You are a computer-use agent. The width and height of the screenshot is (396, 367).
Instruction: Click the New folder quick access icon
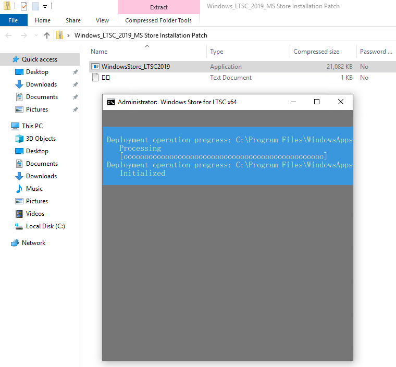tap(35, 6)
